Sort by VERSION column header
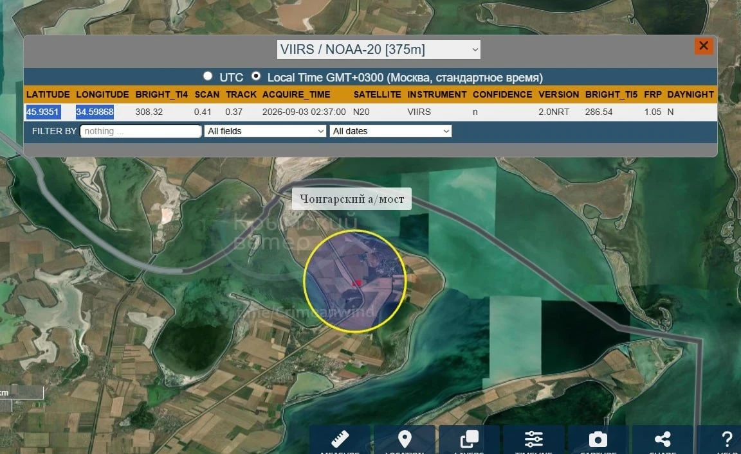Screen dimensions: 741x454 coord(558,94)
